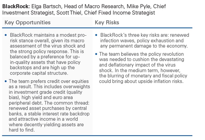The image size is (205, 140).
Task: Click the 'team prefers credit over equities' paragraph
Action: pyautogui.click(x=49, y=105)
